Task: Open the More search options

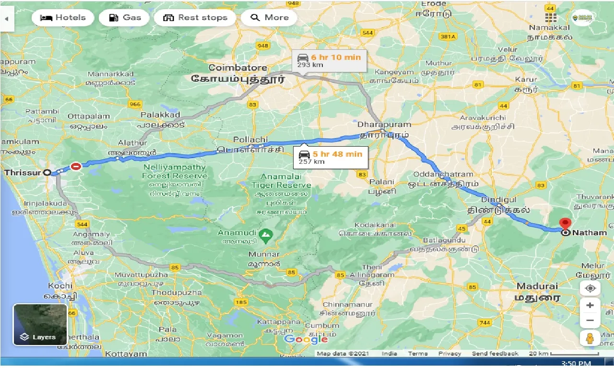Action: (269, 18)
